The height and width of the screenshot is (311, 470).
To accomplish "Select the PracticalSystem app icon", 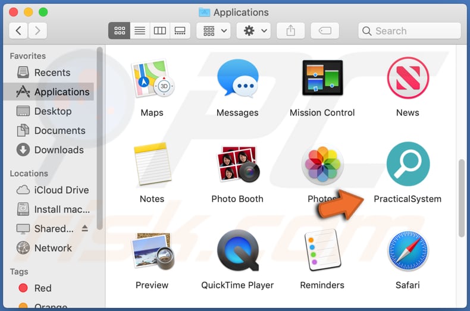I will click(408, 164).
